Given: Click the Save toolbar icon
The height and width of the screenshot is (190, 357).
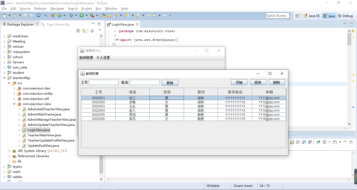Looking at the screenshot, I should (25, 15).
